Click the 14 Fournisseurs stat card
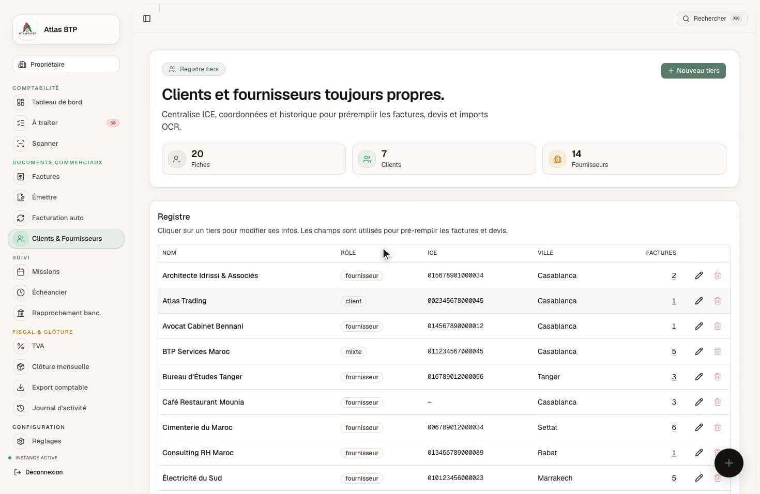Screen dimensions: 760x494 [634, 159]
